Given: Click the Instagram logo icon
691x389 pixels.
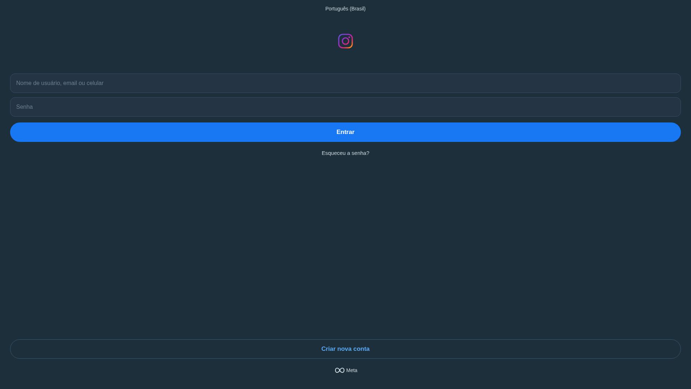Looking at the screenshot, I should point(345,41).
